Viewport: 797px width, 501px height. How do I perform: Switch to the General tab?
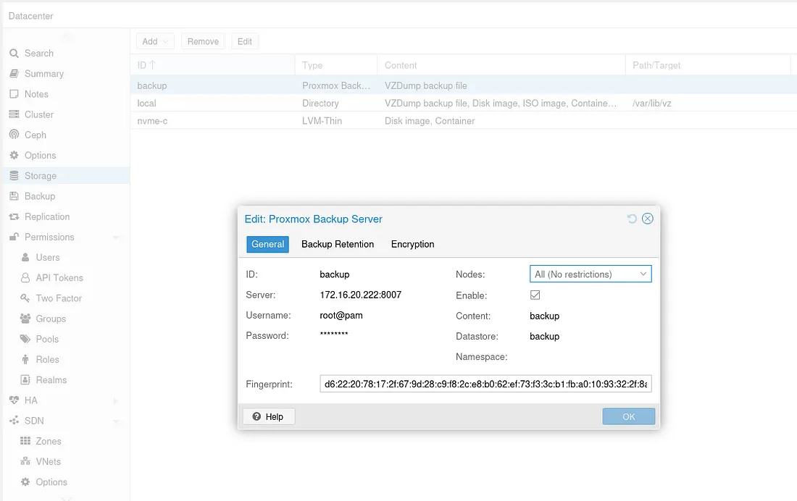tap(268, 245)
